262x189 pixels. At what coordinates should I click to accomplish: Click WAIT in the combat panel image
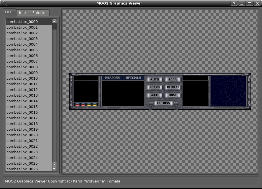pyautogui.click(x=154, y=95)
